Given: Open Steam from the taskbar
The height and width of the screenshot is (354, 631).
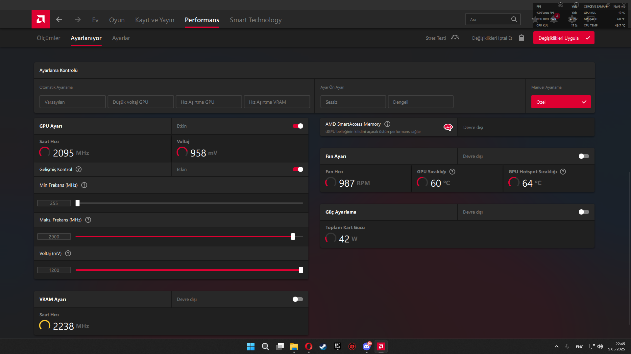Looking at the screenshot, I should [323, 346].
